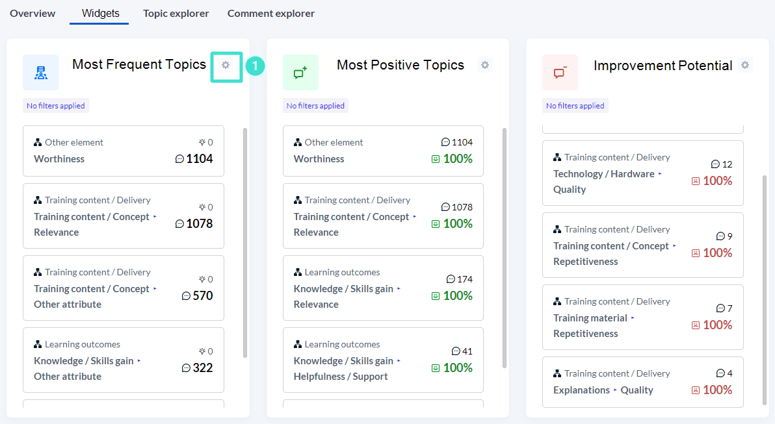Viewport: 775px width, 424px height.
Task: Click the trend icon in the 322 card
Action: point(202,351)
